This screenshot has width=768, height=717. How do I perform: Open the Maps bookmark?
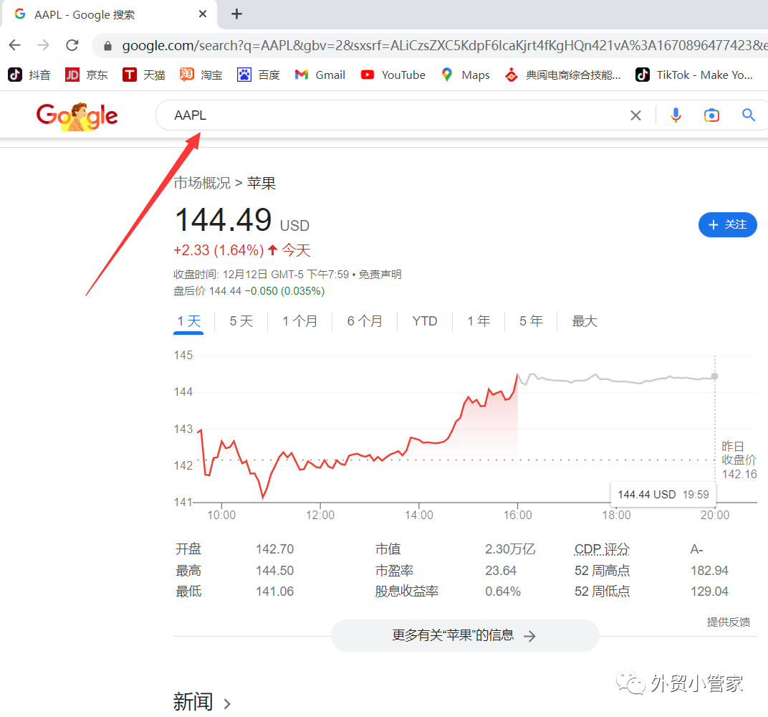[x=465, y=75]
